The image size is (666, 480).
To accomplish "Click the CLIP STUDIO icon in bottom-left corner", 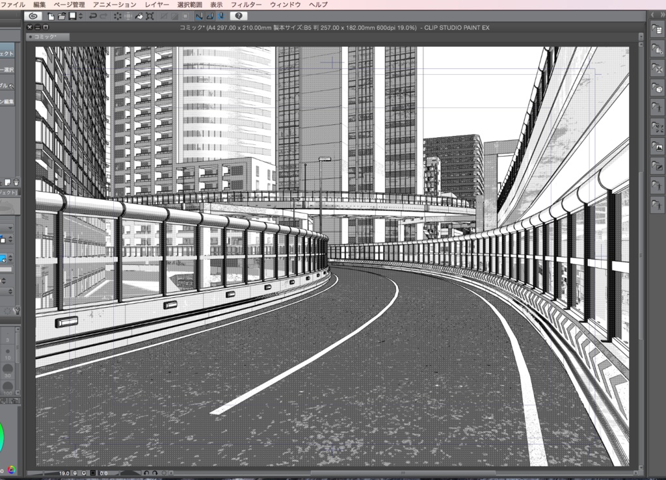I will pyautogui.click(x=11, y=470).
